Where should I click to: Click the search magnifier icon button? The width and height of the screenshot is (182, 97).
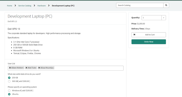click(166, 5)
